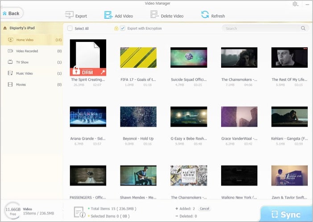Image resolution: width=313 pixels, height=222 pixels.
Task: Click Cancel next to Added count
Action: click(204, 209)
